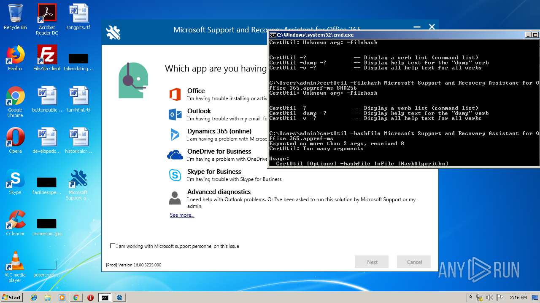
Task: Open takendating desktop file
Action: (x=78, y=61)
